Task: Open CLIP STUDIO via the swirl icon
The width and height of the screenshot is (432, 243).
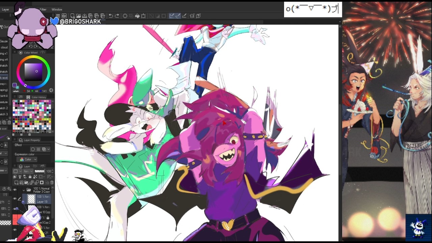Action: click(x=64, y=16)
